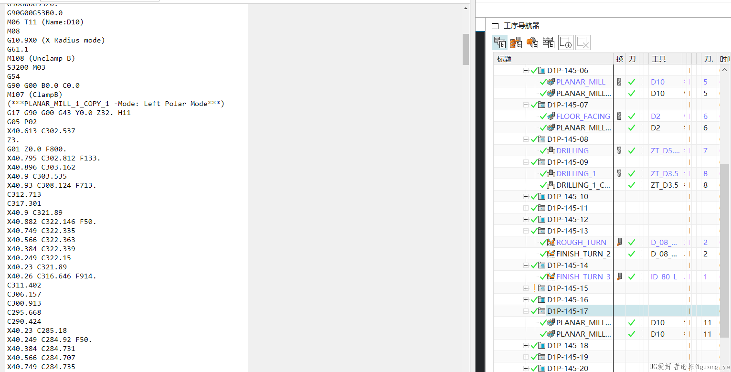Collapse the D1P-145-09 group
Viewport: 731px width, 372px height.
tap(526, 162)
